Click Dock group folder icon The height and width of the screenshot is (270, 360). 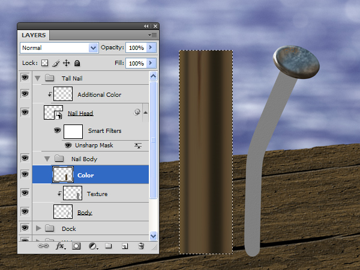[x=49, y=228]
